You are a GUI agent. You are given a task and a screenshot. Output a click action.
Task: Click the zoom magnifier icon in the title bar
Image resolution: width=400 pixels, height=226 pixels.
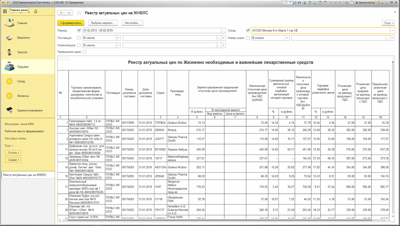pyautogui.click(x=347, y=3)
